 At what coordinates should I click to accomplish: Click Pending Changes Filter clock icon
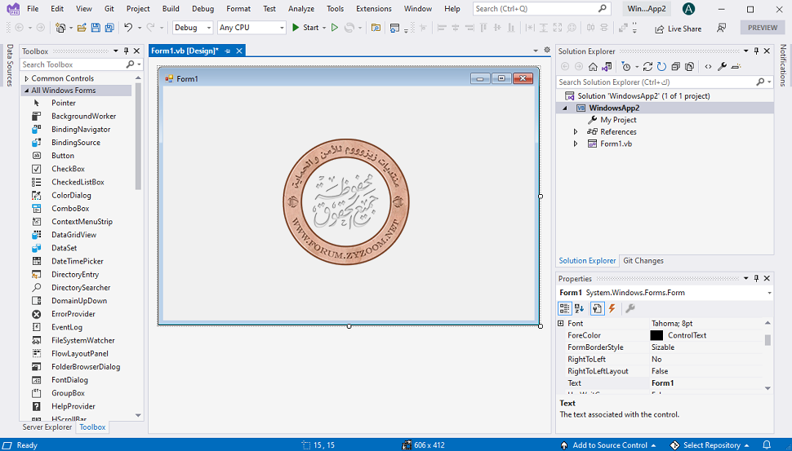(625, 67)
